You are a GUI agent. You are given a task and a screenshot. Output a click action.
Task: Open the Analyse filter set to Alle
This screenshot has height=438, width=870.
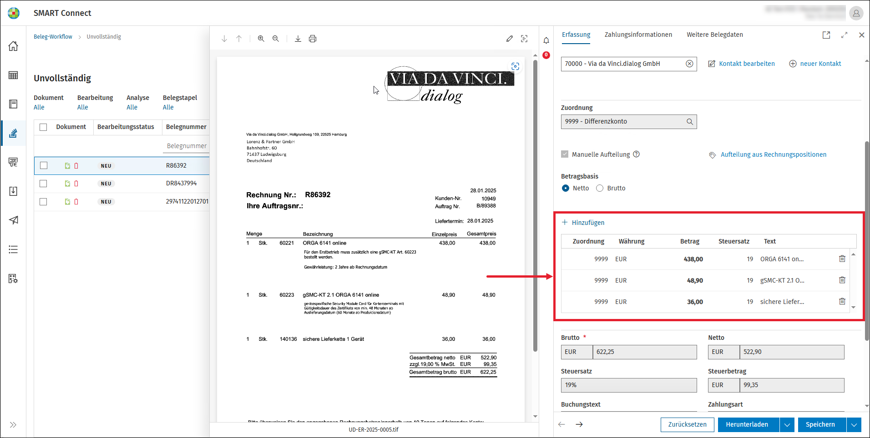[x=132, y=107]
